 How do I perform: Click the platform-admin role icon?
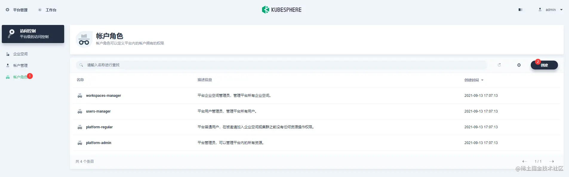point(80,143)
